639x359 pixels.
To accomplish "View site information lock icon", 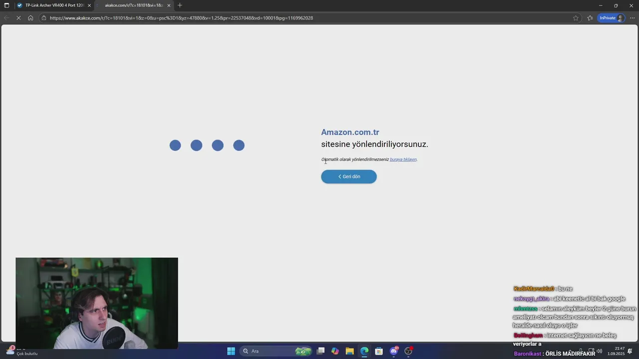I will point(44,18).
